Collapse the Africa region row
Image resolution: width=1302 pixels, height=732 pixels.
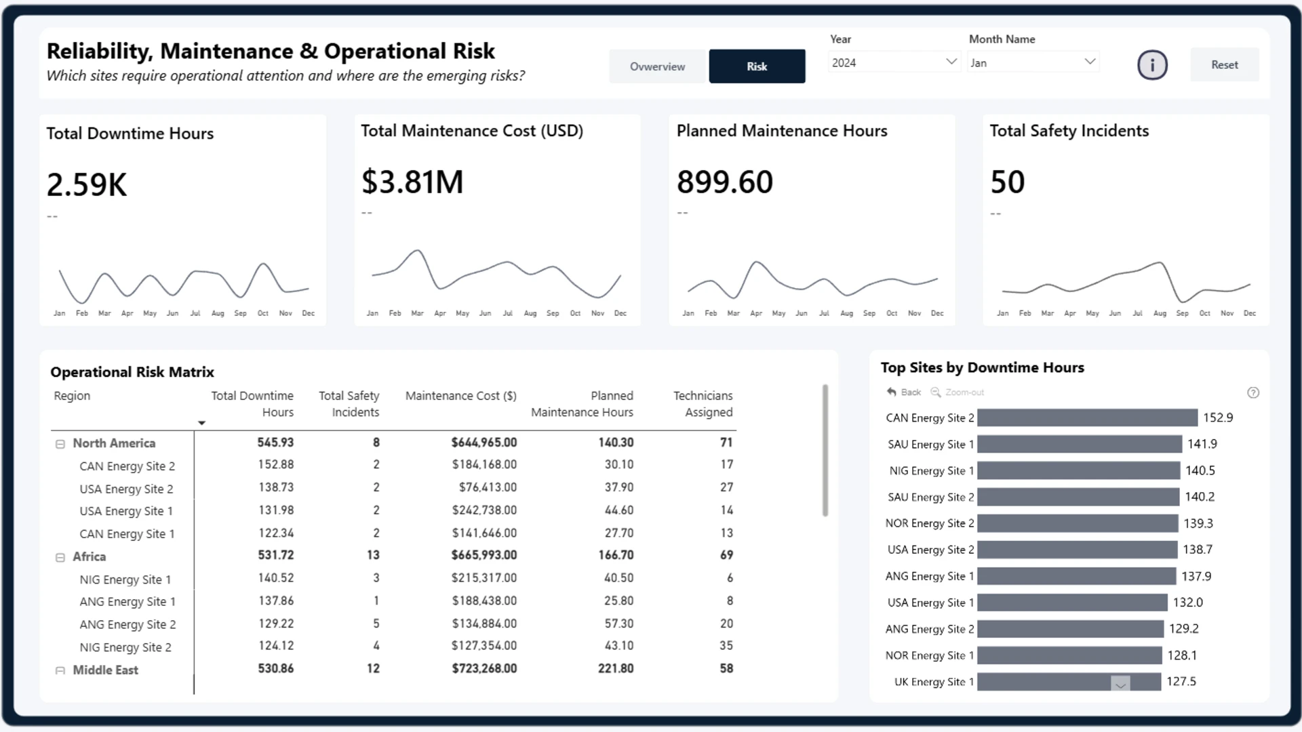coord(60,557)
